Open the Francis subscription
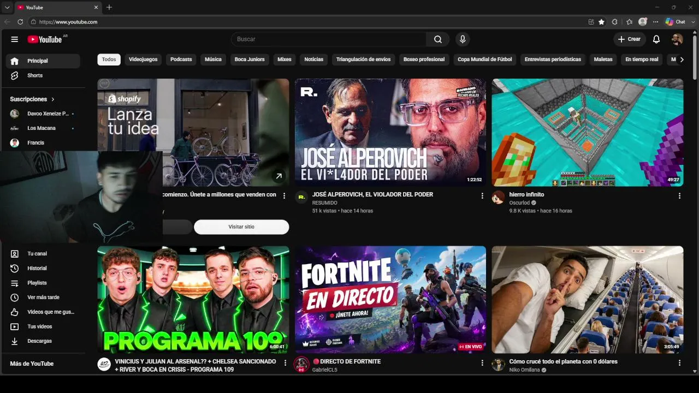The width and height of the screenshot is (699, 393). click(43, 143)
